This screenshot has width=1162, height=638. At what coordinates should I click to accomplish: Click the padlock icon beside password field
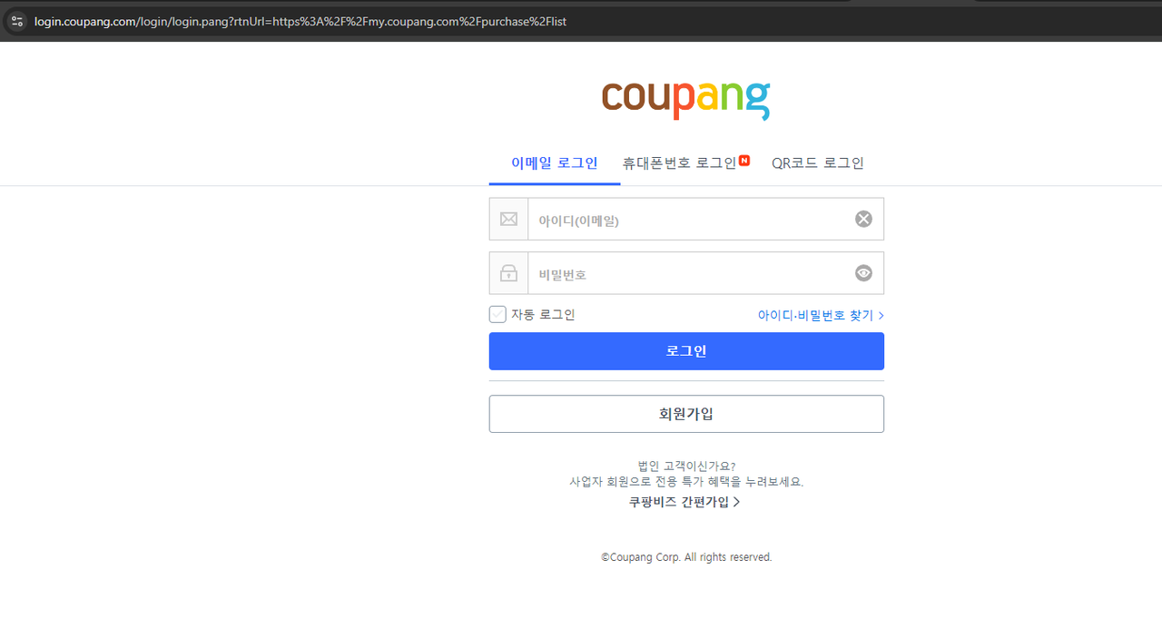[x=508, y=273]
